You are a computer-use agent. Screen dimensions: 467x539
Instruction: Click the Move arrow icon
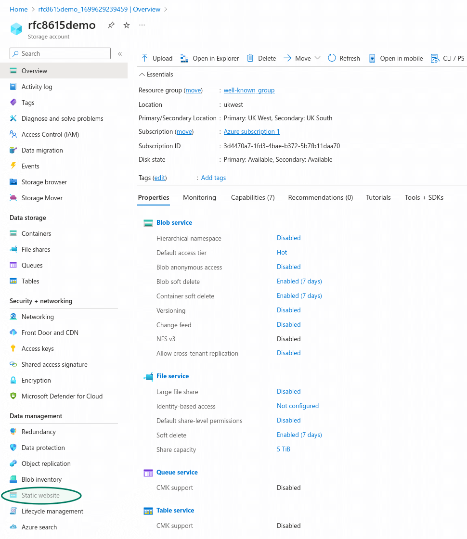287,58
